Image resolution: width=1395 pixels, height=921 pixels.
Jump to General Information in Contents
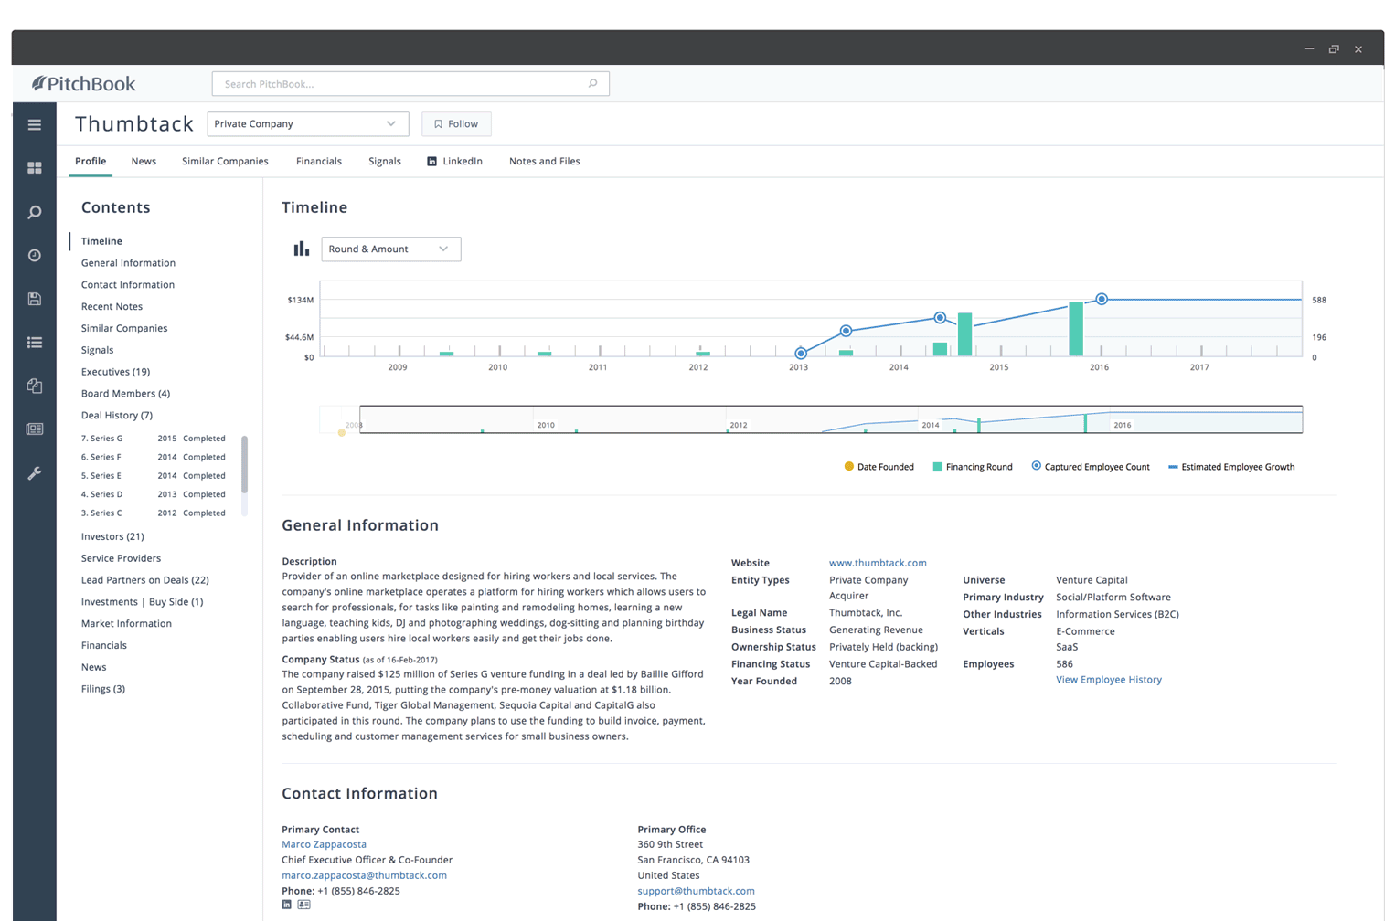coord(128,263)
